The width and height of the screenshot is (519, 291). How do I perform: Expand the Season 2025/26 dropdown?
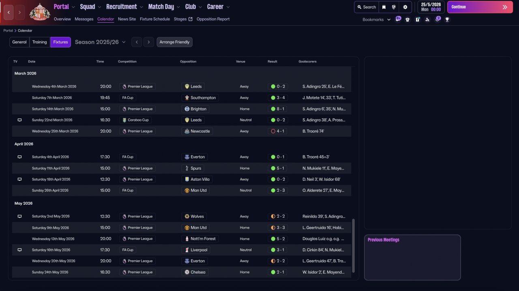coord(100,42)
